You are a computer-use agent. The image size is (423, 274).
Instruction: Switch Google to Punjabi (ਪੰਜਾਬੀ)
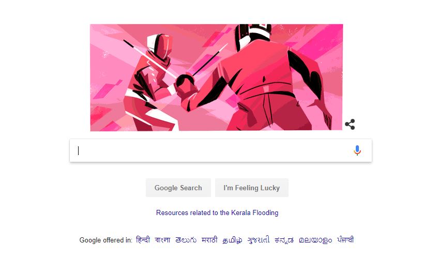[x=345, y=240]
